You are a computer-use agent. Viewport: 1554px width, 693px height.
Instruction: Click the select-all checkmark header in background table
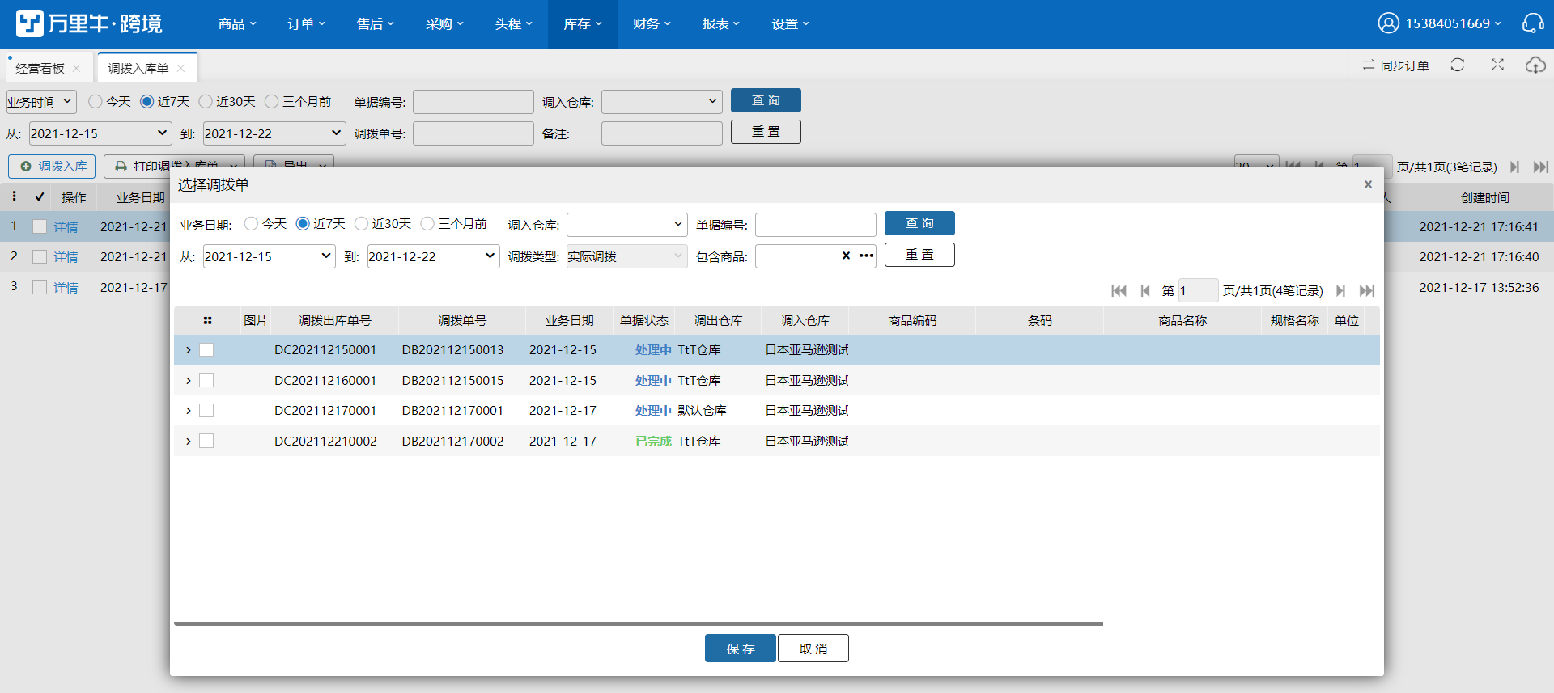coord(39,196)
